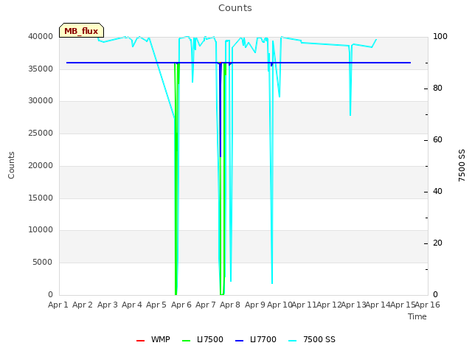Click the Apr 9 x-axis tick label
Screen dimensions: 472x354
(254, 305)
